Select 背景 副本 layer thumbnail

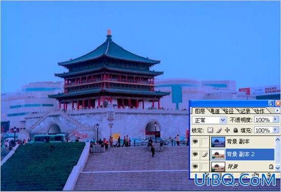point(218,142)
